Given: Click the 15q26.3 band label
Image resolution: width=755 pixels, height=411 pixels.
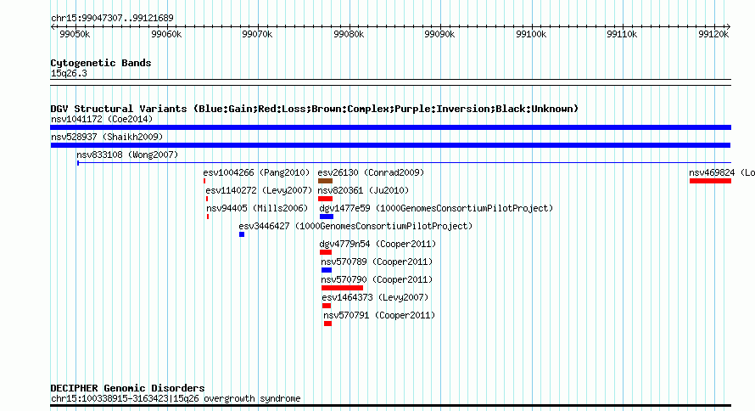Looking at the screenshot, I should point(69,73).
